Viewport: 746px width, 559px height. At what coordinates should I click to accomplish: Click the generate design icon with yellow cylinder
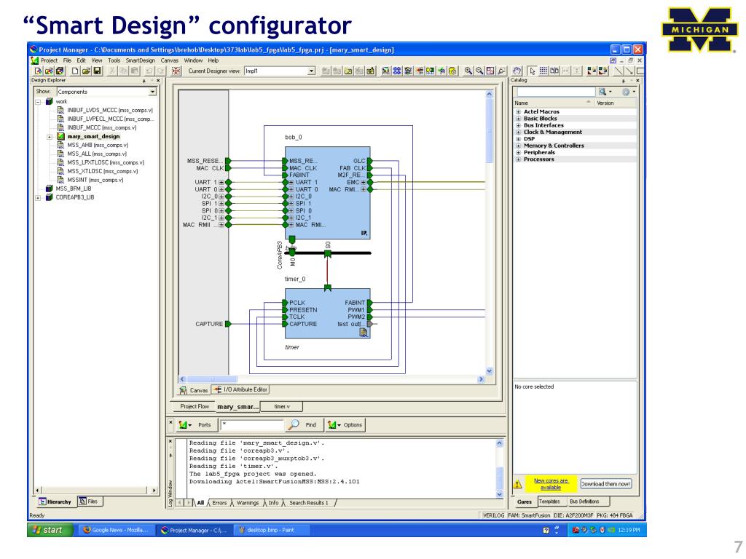[452, 71]
